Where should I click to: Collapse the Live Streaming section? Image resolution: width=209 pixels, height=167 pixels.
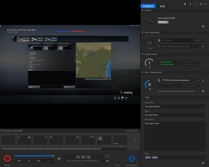pyautogui.click(x=143, y=32)
